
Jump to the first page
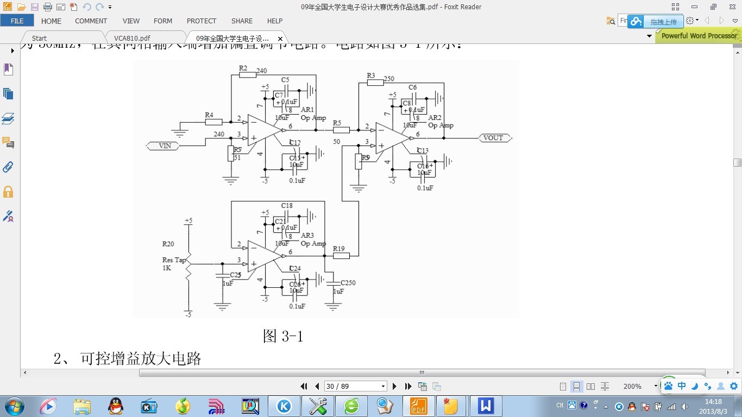tap(304, 387)
